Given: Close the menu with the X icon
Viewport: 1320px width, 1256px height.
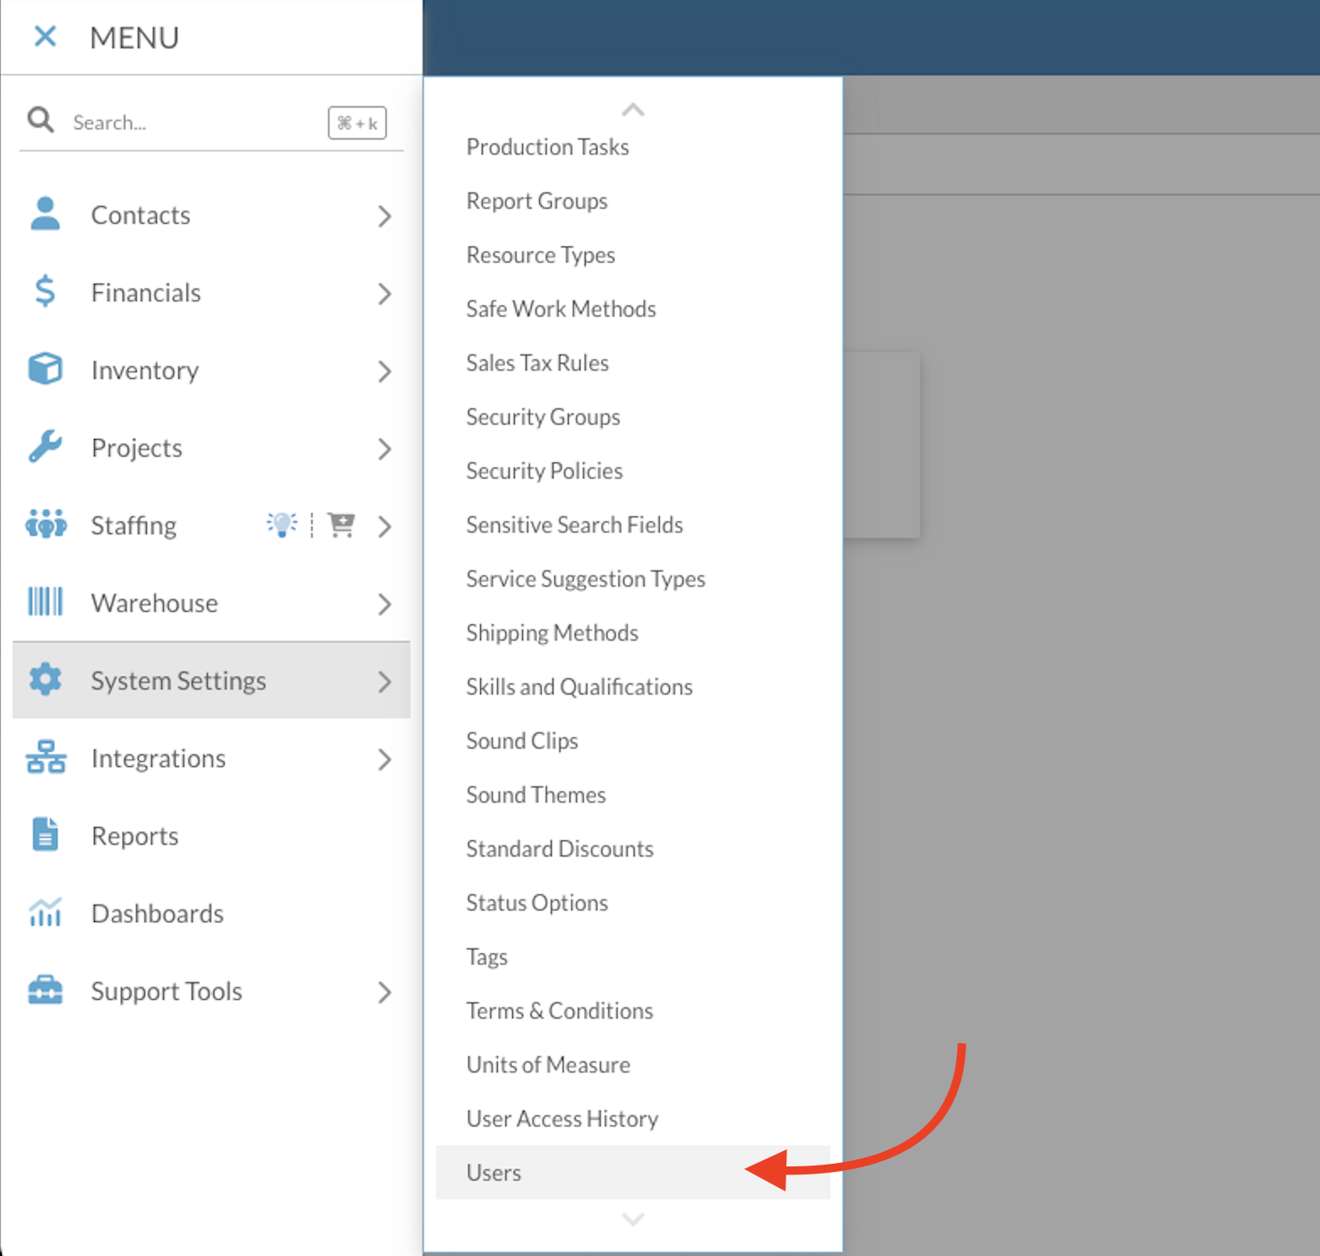Looking at the screenshot, I should click(45, 37).
